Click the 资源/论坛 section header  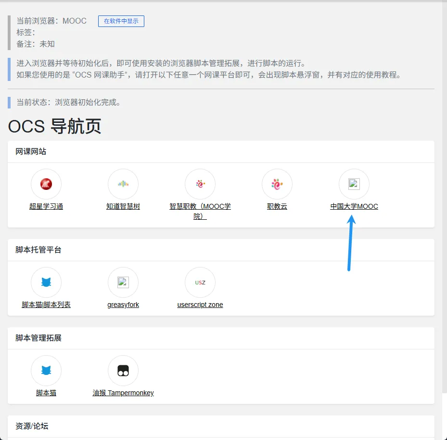coord(32,426)
